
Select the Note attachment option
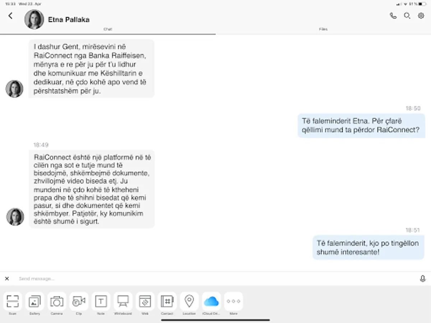tap(101, 301)
